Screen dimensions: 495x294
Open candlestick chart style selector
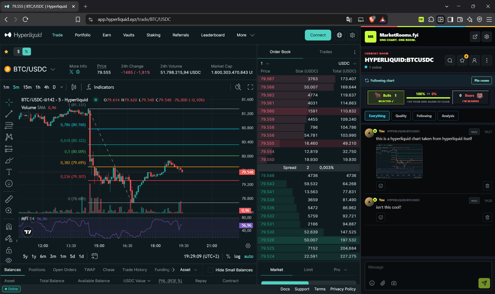74,87
